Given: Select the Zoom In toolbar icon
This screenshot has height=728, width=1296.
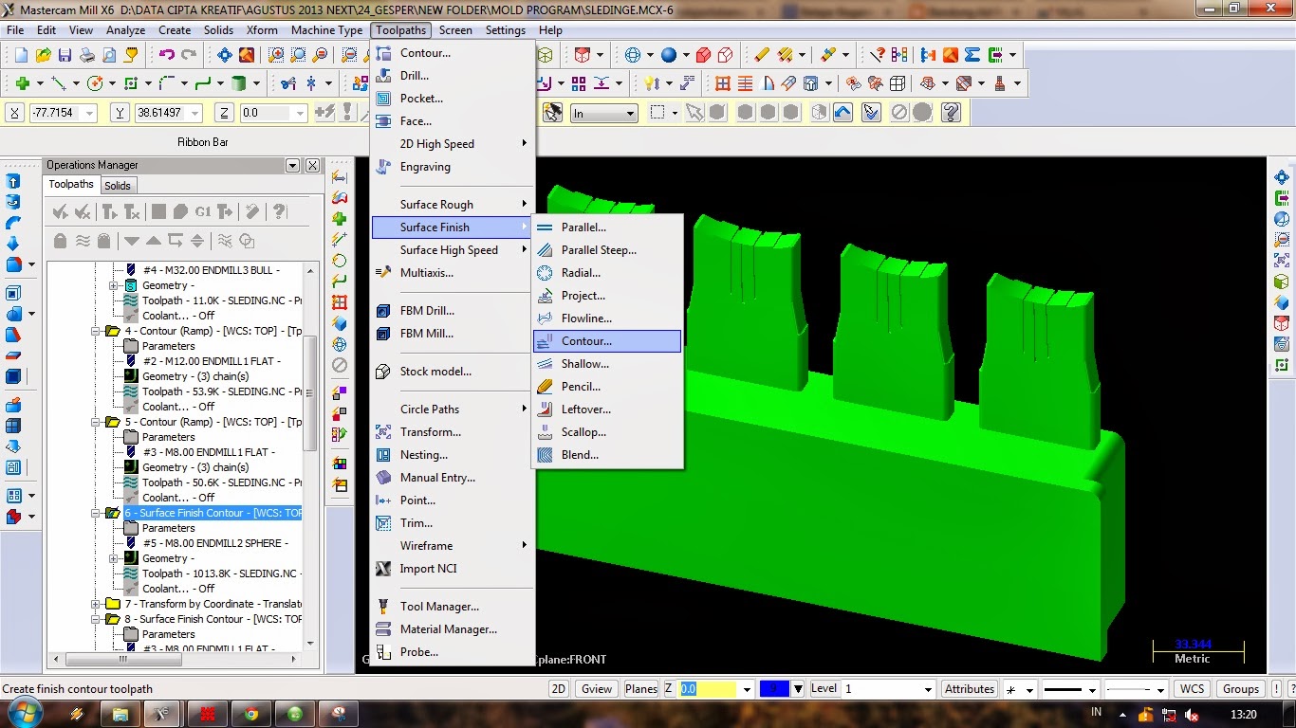Looking at the screenshot, I should (x=274, y=55).
